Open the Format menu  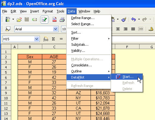point(48,11)
